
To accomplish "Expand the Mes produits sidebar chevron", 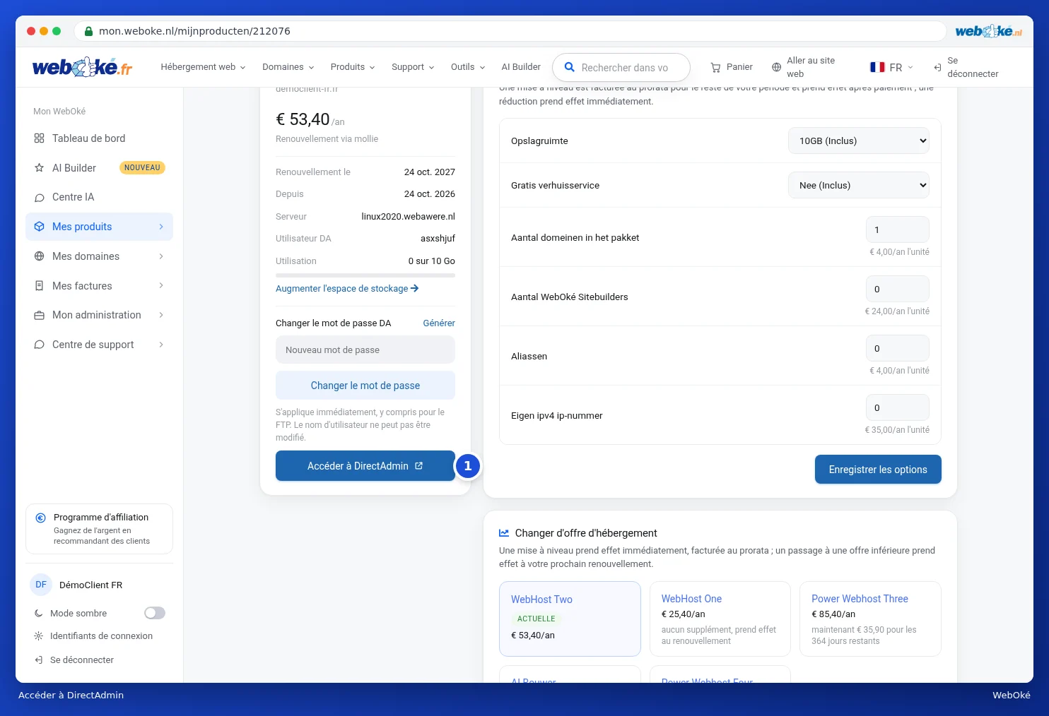I will (161, 227).
